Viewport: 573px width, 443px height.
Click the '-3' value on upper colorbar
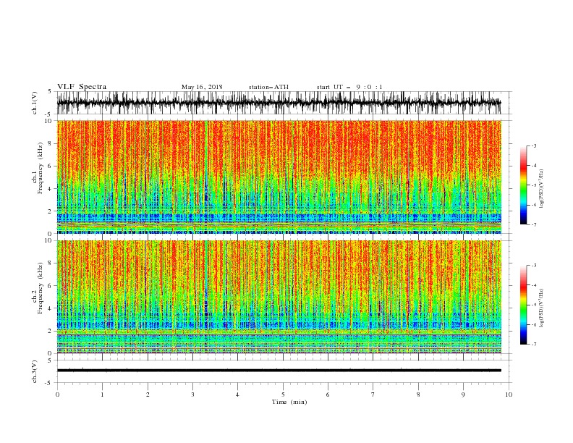[533, 145]
